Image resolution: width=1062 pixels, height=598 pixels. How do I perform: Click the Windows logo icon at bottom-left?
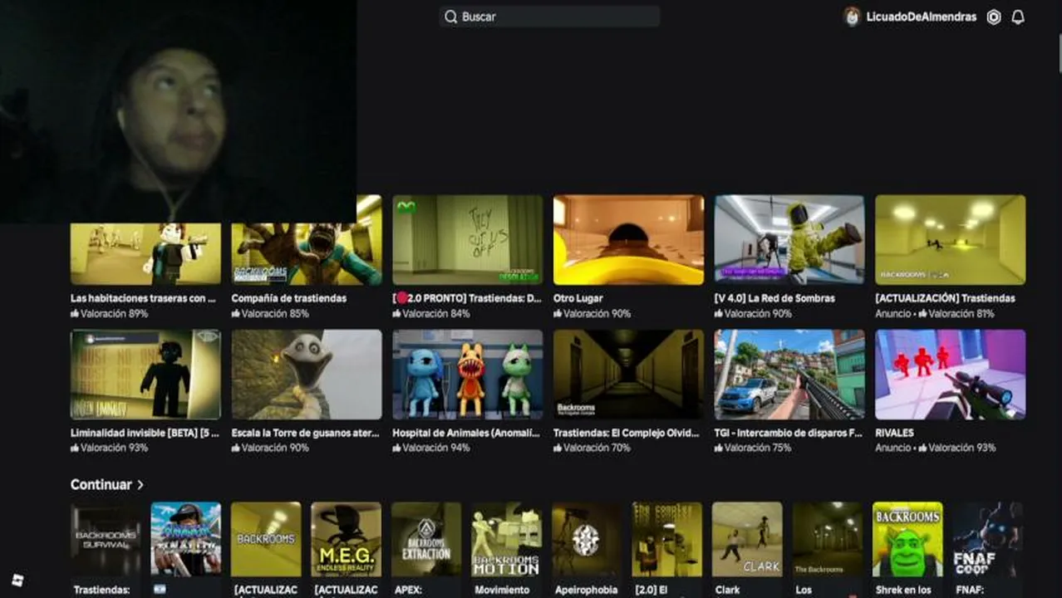[17, 580]
